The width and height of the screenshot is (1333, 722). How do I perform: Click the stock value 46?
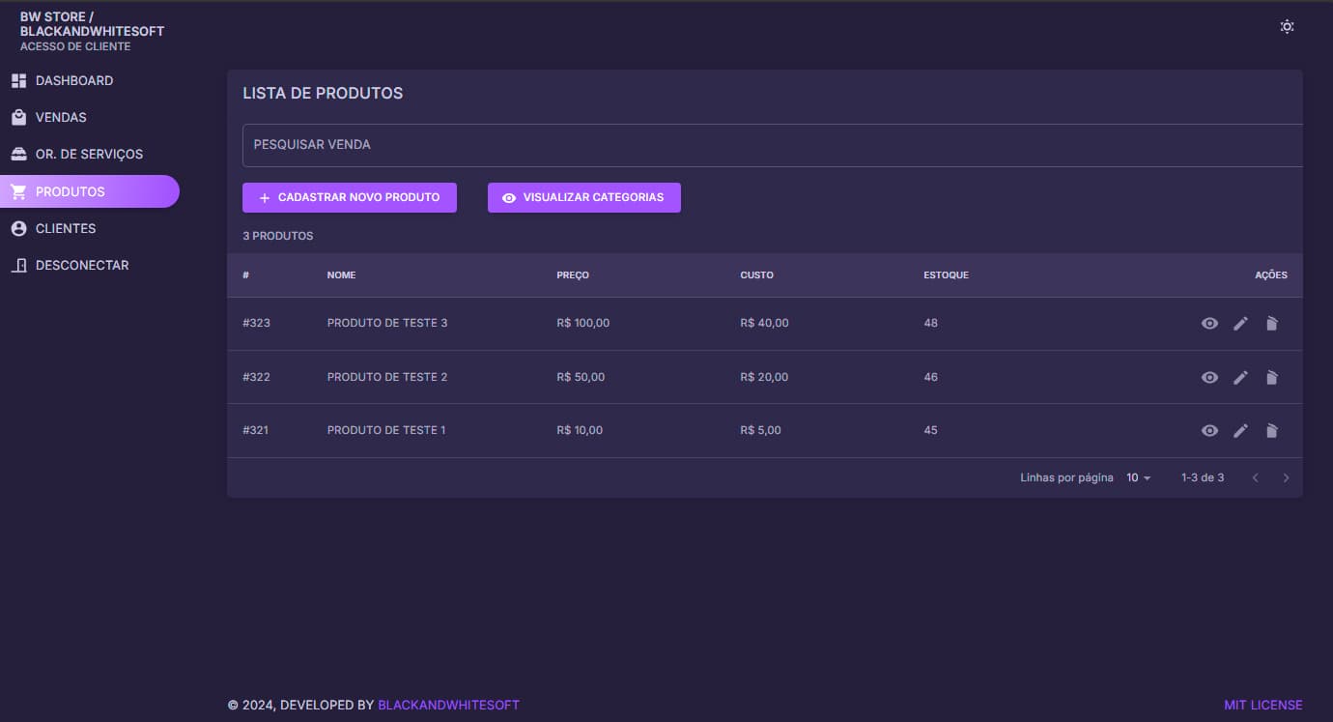pos(930,377)
